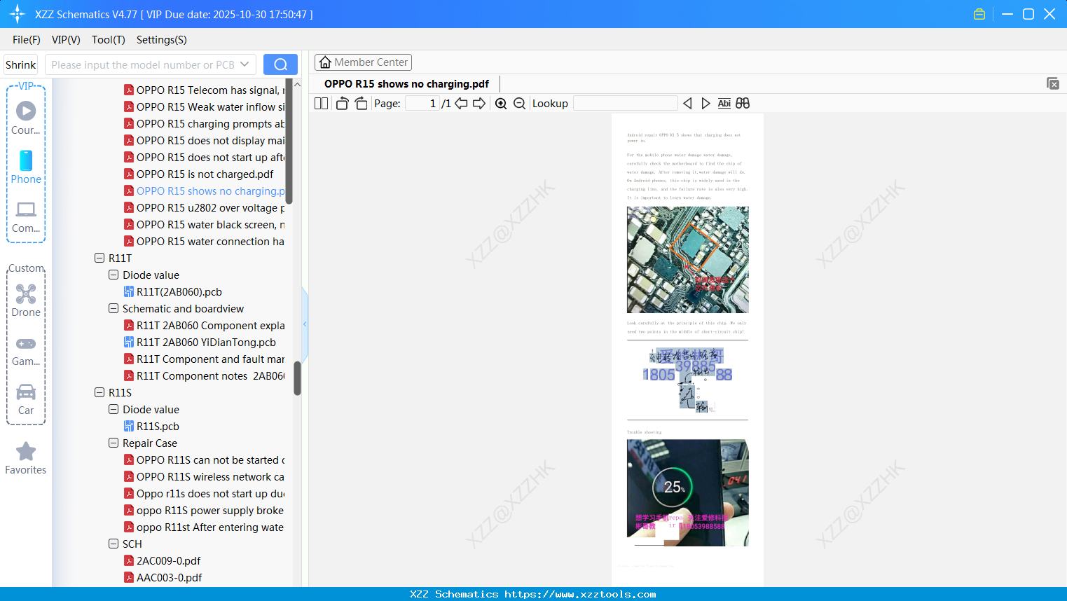Jump to previous Lookup search result
The width and height of the screenshot is (1067, 601).
click(x=687, y=104)
